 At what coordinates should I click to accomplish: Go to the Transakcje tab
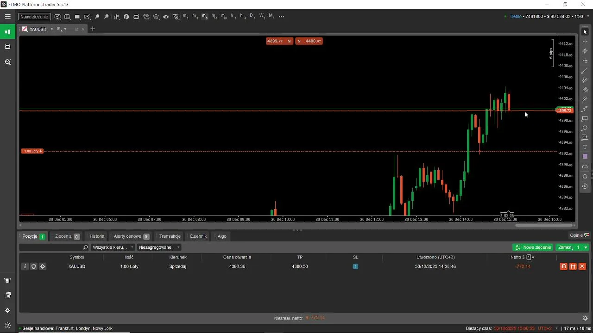(x=170, y=236)
